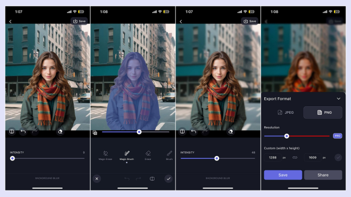The width and height of the screenshot is (351, 197).
Task: Tap Background Blur label on intensity 48 screen
Action: 218,178
